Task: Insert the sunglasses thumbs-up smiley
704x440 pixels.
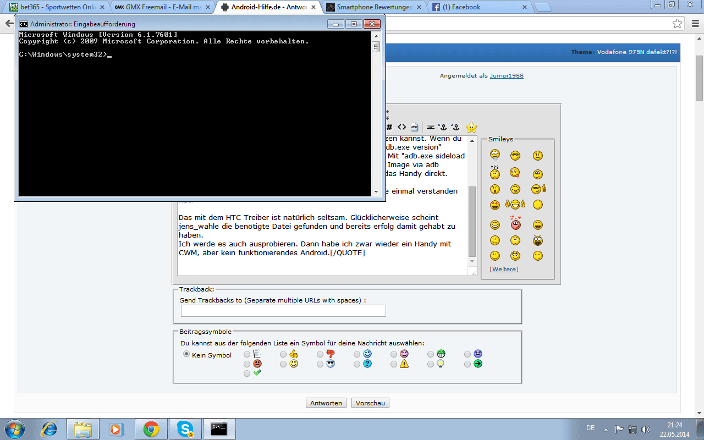Action: pos(538,189)
